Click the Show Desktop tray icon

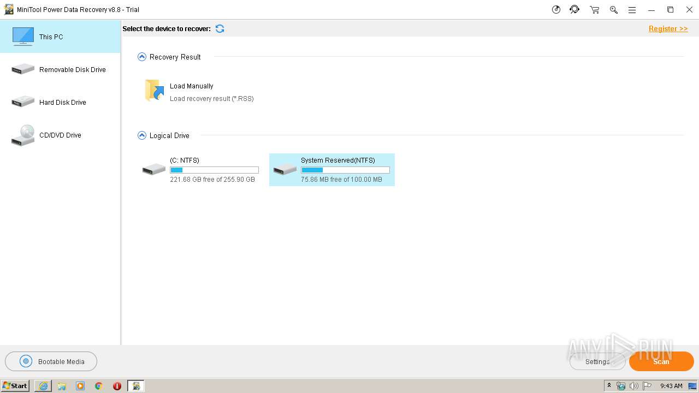click(692, 386)
